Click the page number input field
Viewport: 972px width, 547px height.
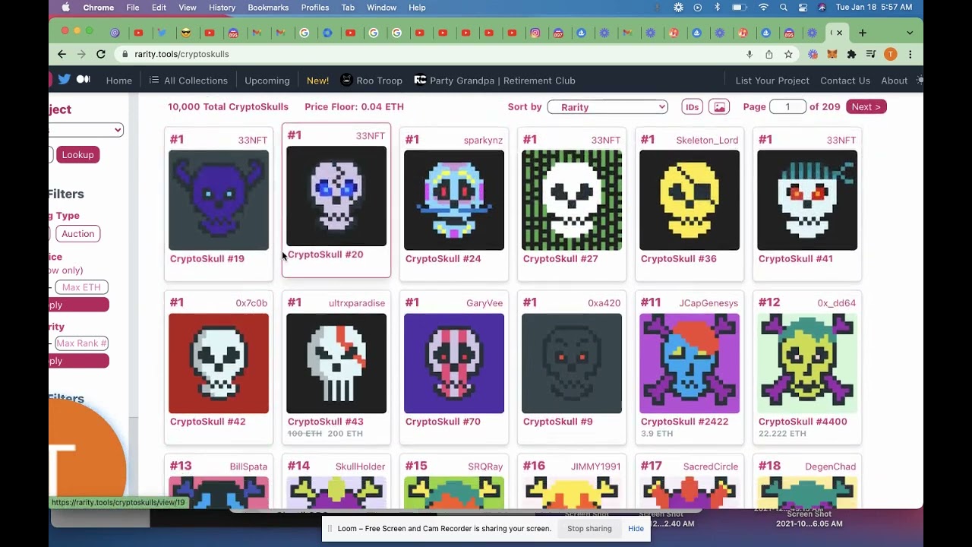tap(787, 107)
